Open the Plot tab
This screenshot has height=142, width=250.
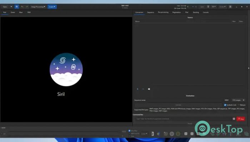point(187,12)
